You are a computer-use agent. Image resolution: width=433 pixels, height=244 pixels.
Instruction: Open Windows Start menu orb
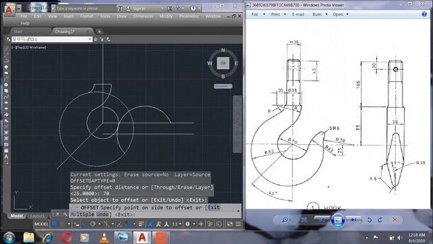[9, 237]
